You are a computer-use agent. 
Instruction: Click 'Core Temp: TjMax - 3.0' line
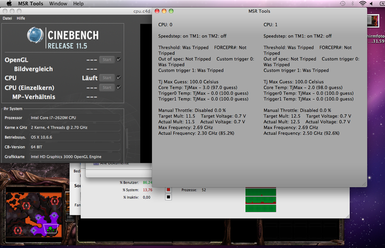tap(198, 87)
